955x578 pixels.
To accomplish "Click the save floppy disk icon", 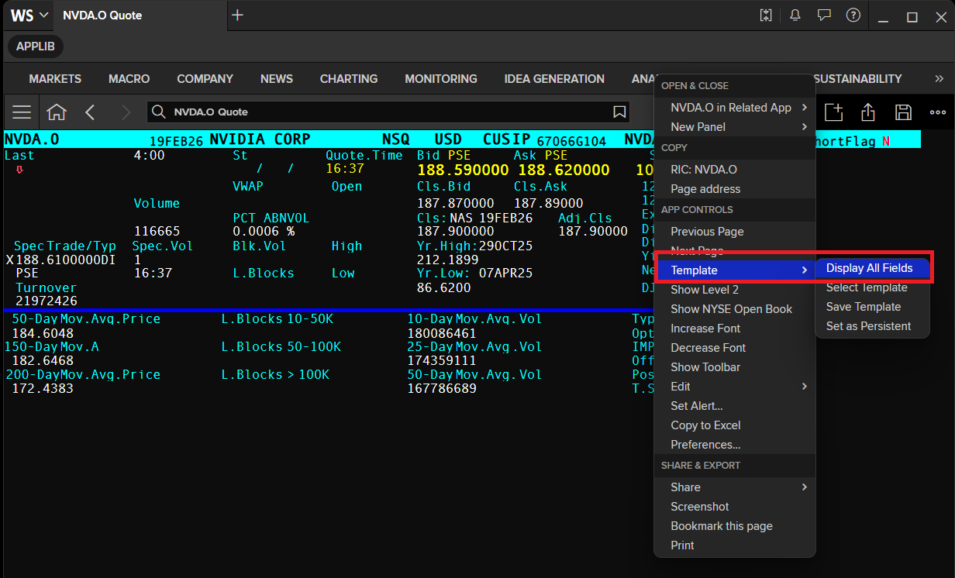I will click(x=903, y=112).
